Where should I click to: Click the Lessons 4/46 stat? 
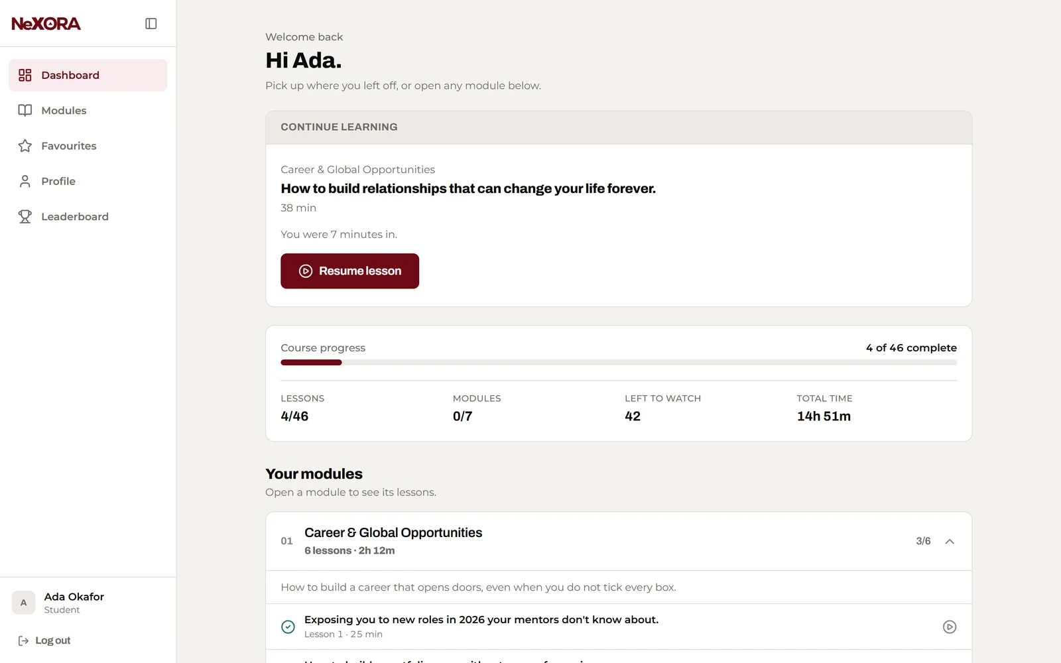302,408
